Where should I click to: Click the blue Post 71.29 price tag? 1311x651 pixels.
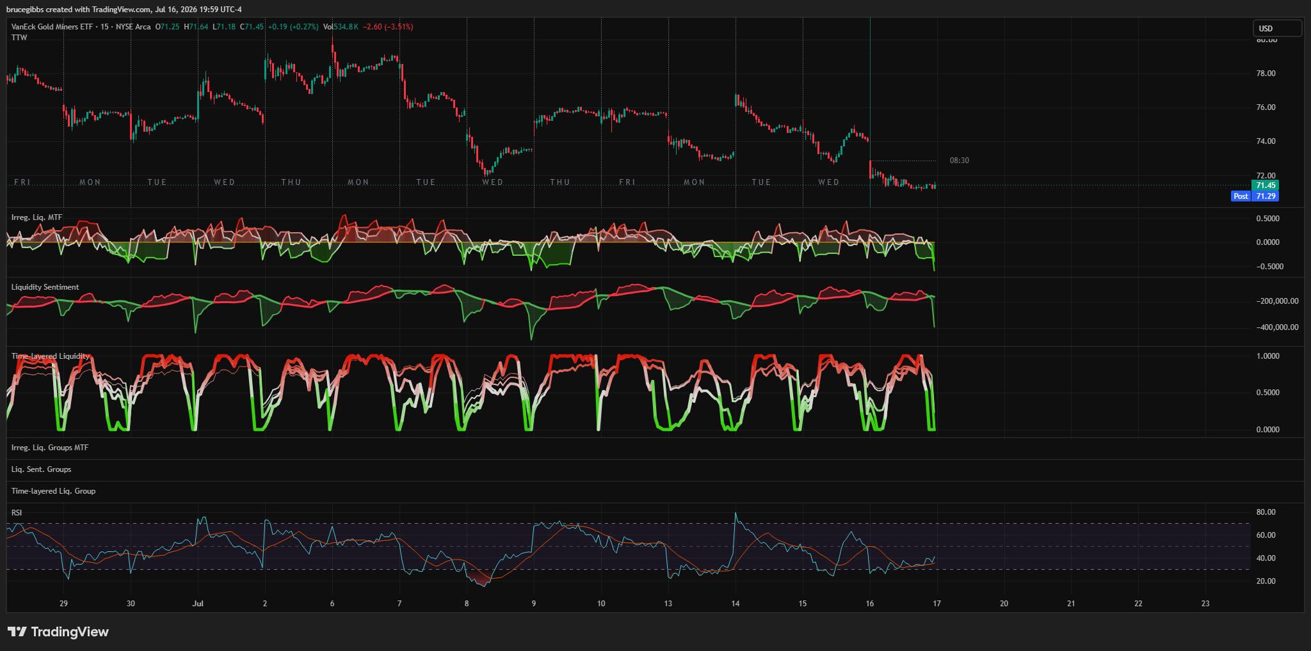[x=1255, y=196]
